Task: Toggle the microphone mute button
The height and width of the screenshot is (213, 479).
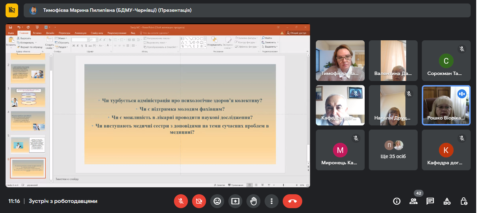Action: pyautogui.click(x=181, y=201)
